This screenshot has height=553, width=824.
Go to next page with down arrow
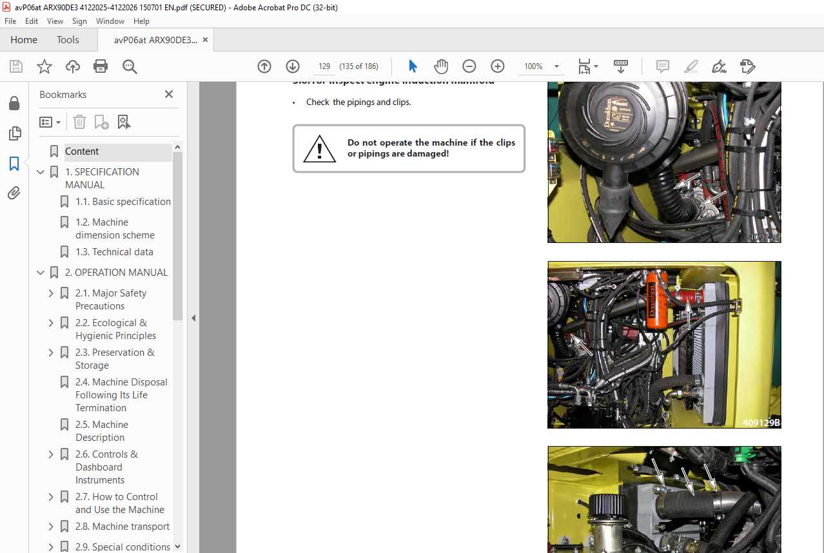[293, 66]
